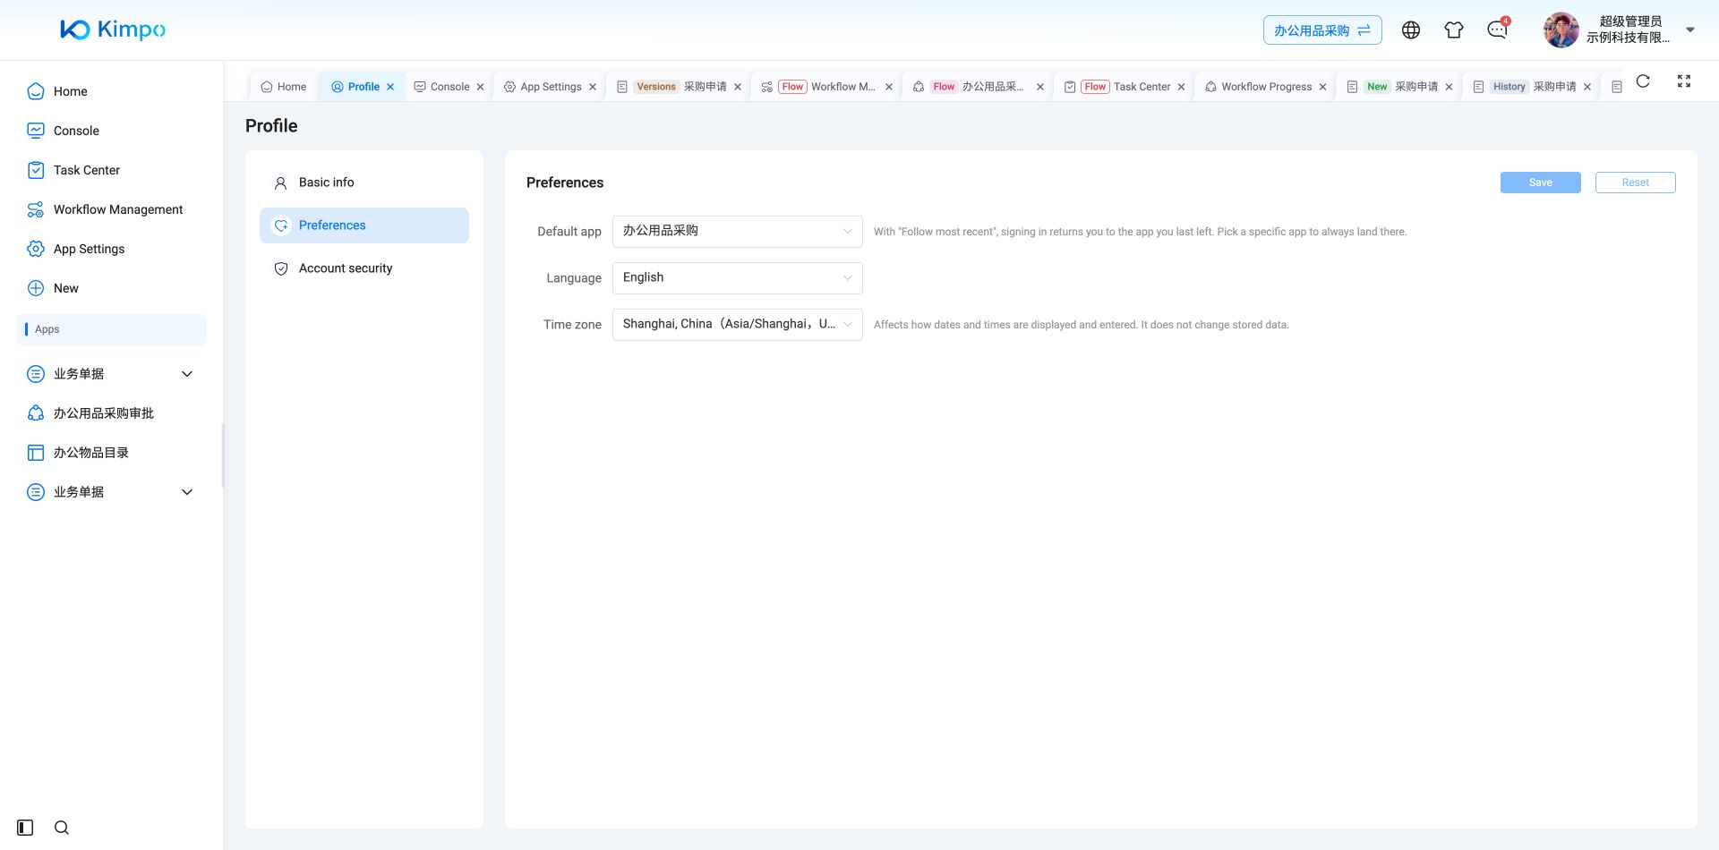Open Workflow Management in sidebar
The height and width of the screenshot is (850, 1719).
(x=112, y=209)
